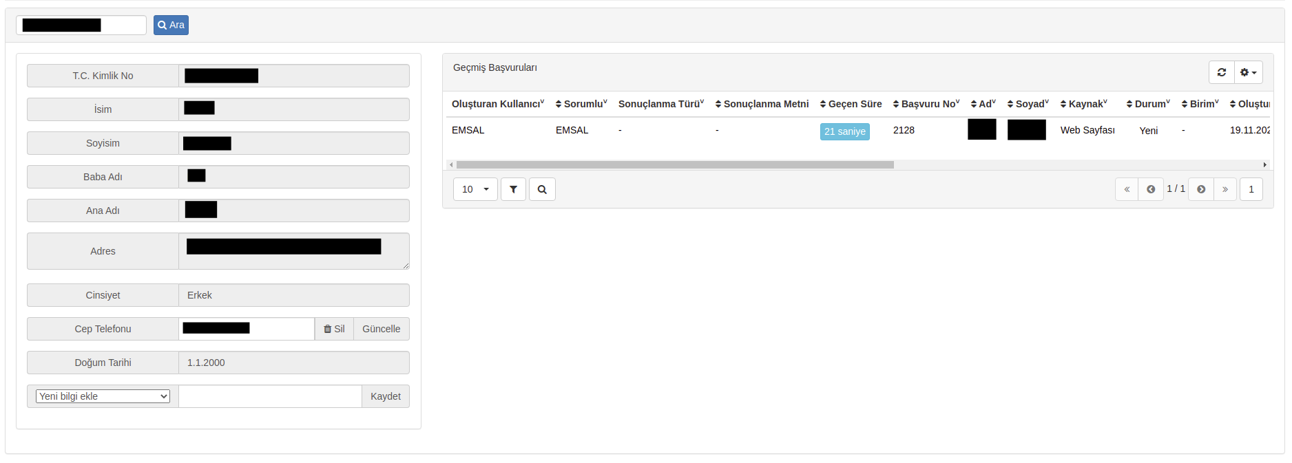The image size is (1292, 463).
Task: Click the scrollbar left arrow
Action: 451,165
